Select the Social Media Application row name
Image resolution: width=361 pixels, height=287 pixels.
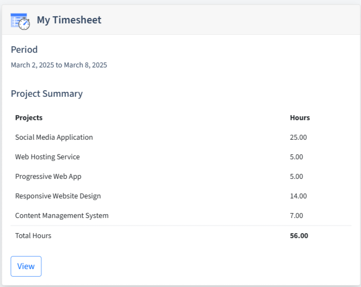(54, 138)
